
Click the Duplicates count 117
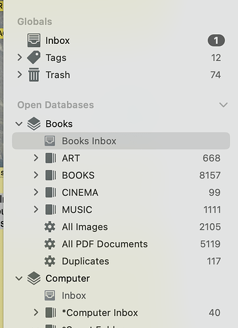214,261
